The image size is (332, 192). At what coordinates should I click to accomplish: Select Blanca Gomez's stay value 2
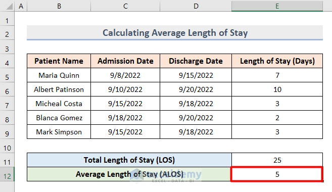click(277, 118)
